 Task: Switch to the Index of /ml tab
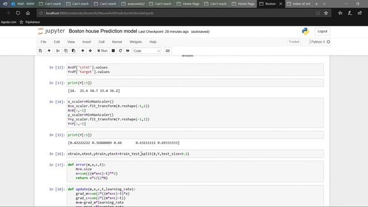click(299, 4)
